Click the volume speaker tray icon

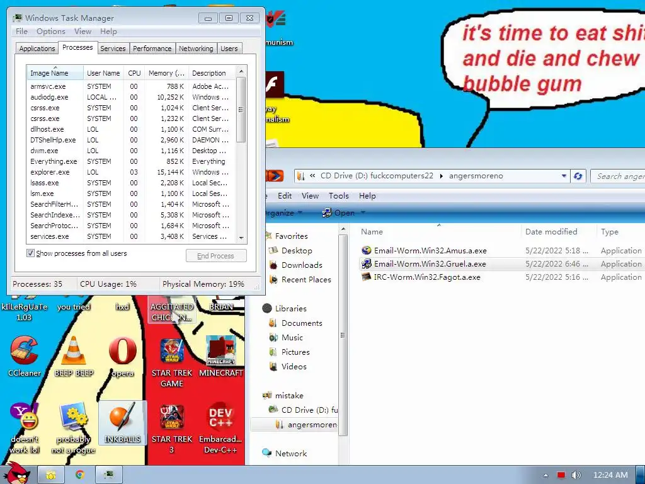pyautogui.click(x=576, y=475)
